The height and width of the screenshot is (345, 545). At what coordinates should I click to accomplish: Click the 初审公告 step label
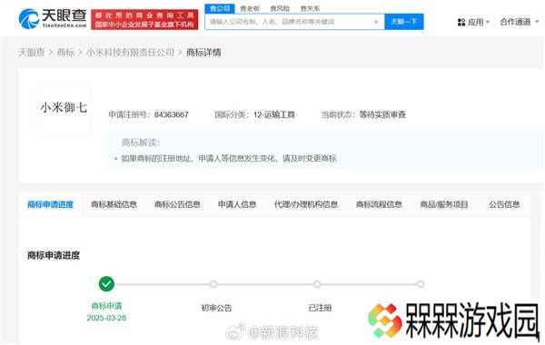pos(216,308)
